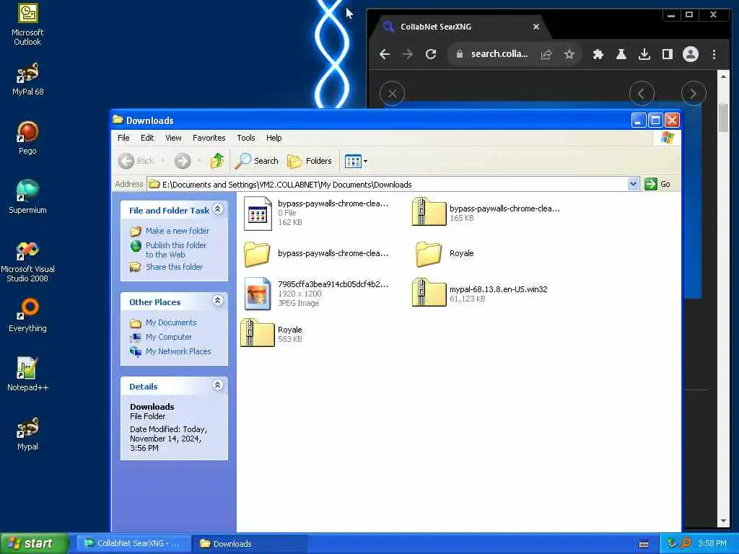Click the Explorer Search toolbar button
The width and height of the screenshot is (739, 554).
pyautogui.click(x=257, y=161)
